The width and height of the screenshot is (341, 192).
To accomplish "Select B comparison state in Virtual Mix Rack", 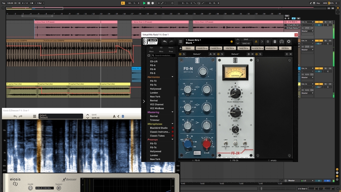I will pos(268,42).
